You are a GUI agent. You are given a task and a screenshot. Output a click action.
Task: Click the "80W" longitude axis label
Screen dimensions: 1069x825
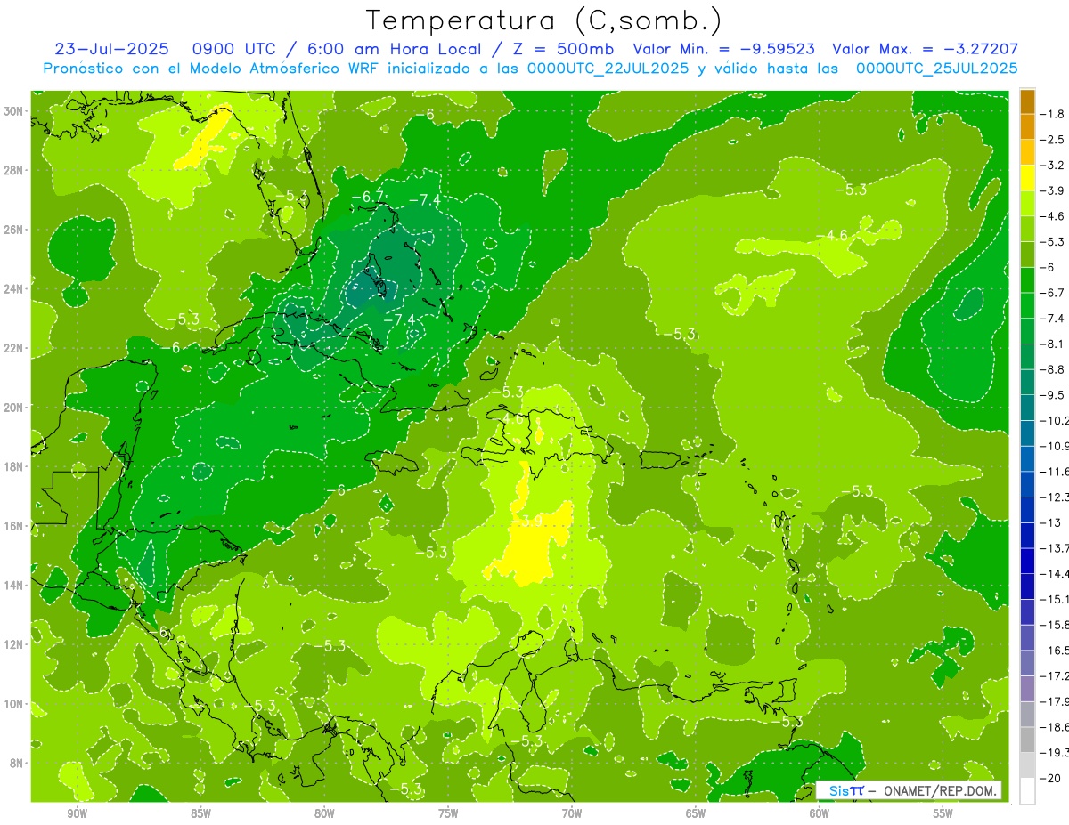[324, 813]
